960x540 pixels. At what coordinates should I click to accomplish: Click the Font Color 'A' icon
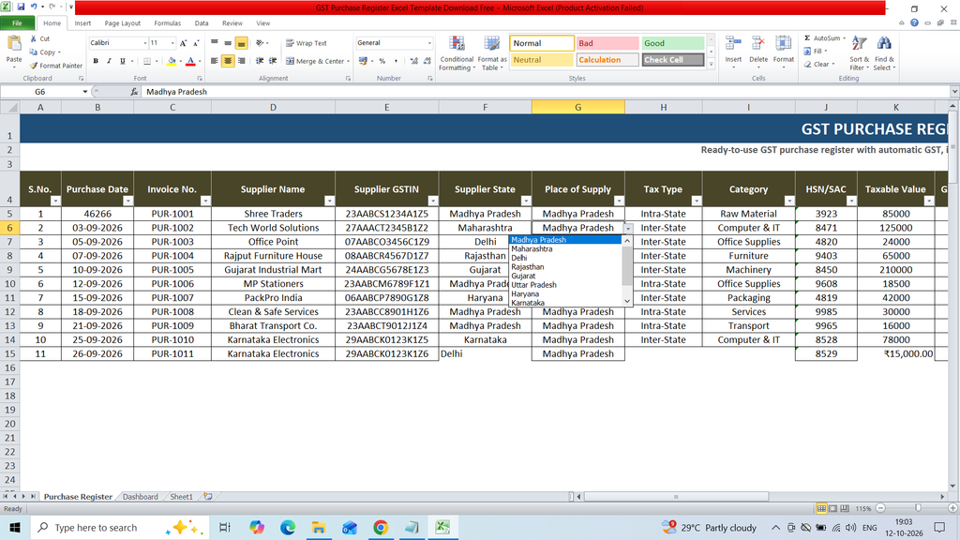click(x=190, y=61)
